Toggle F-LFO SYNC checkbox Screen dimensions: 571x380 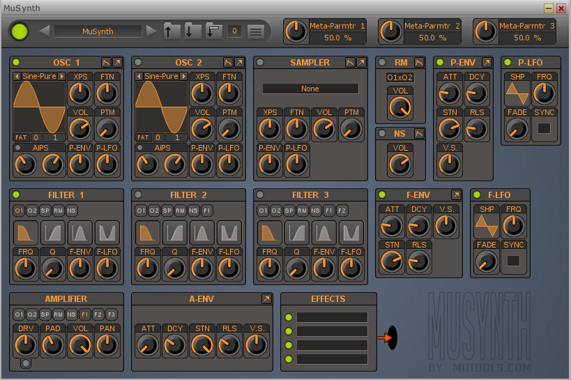click(513, 261)
